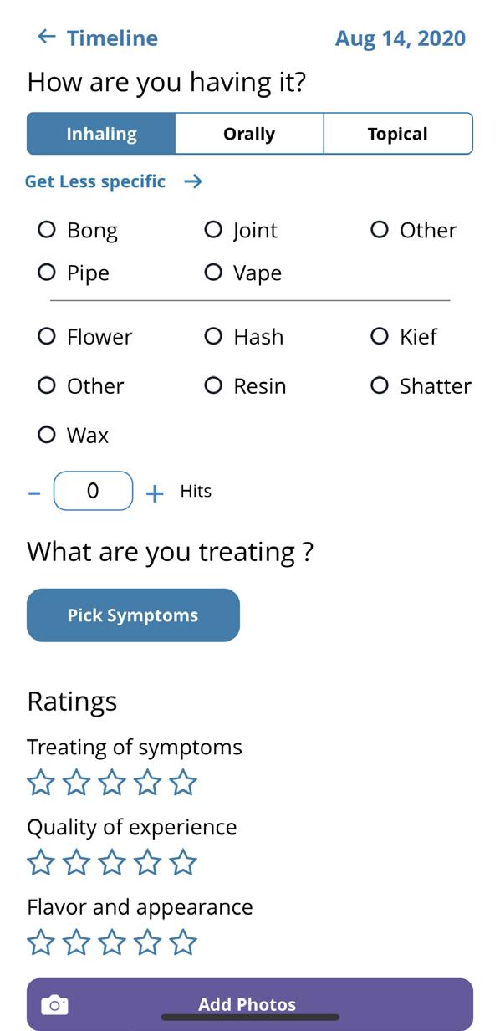The image size is (500, 1031).
Task: Open the Aug 14, 2020 date picker
Action: 401,38
